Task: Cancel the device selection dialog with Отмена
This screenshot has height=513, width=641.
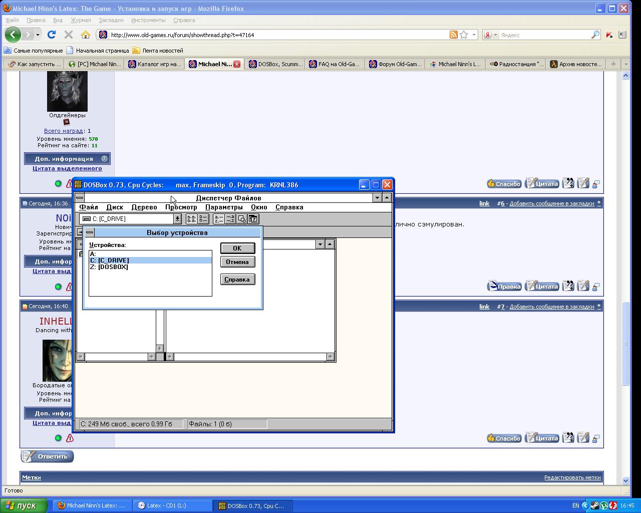Action: tap(237, 262)
